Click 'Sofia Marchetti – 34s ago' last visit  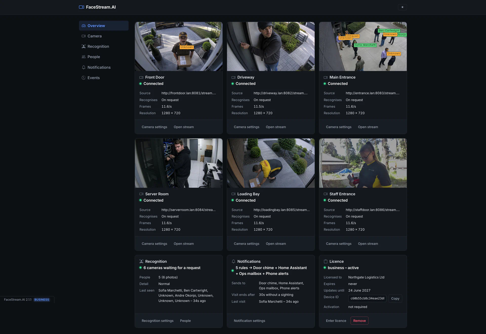(x=279, y=302)
